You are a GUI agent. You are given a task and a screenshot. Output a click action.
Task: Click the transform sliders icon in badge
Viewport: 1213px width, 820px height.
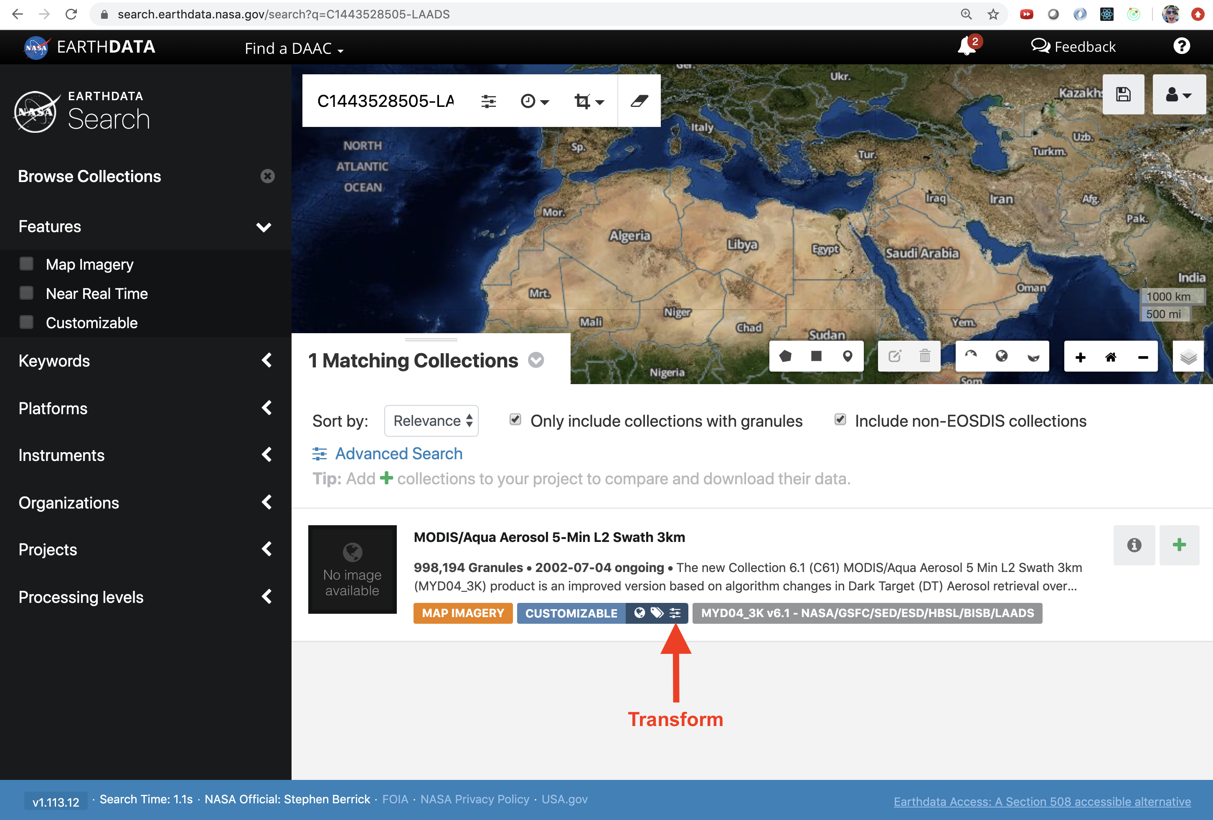675,613
